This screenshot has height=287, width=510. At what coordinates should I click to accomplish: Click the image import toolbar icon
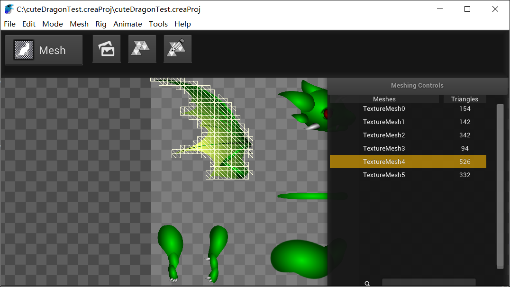click(x=107, y=49)
